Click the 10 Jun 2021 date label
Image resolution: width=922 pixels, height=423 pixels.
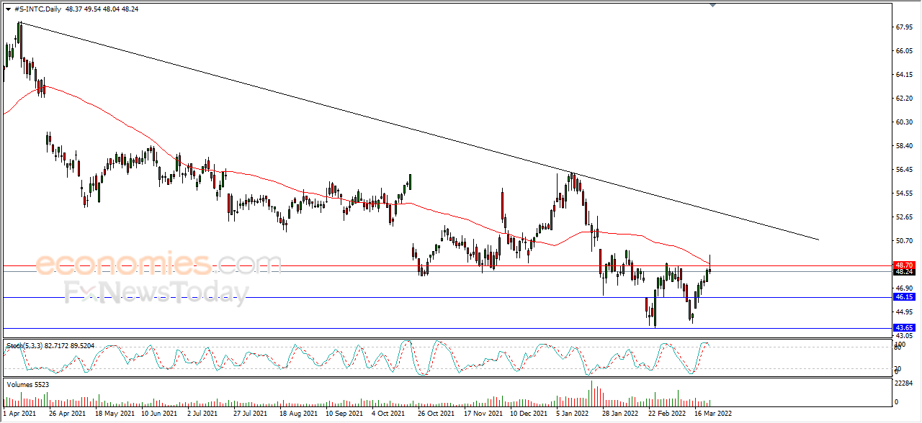pyautogui.click(x=159, y=414)
